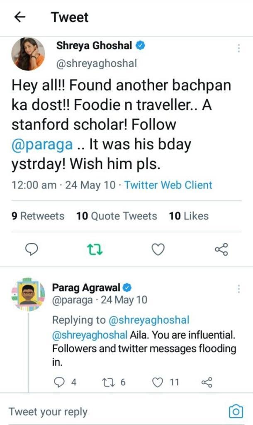Open more options on Parag's reply
This screenshot has height=425, width=253.
coord(238,289)
